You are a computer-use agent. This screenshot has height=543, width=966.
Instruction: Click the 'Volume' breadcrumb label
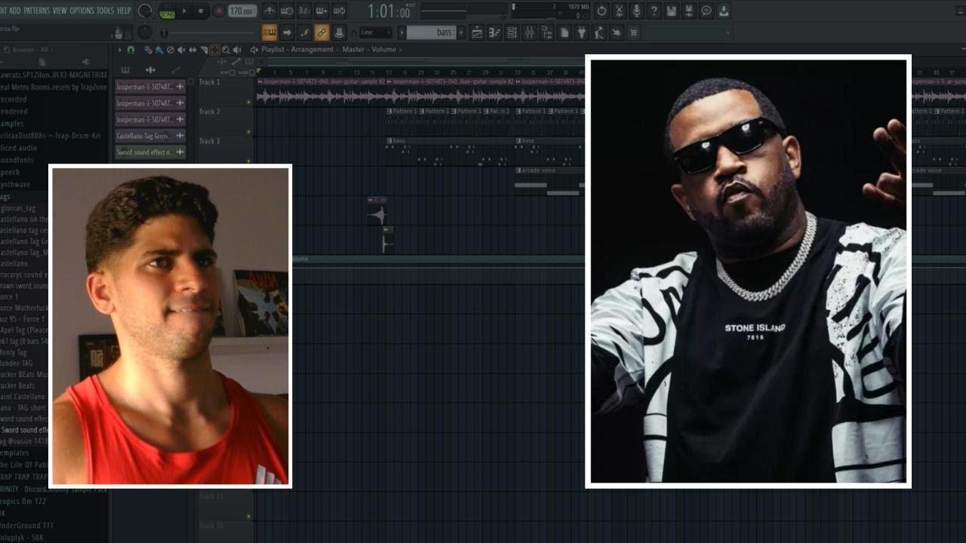tap(383, 50)
